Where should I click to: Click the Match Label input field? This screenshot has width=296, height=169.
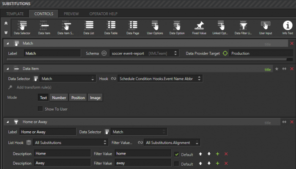point(52,53)
